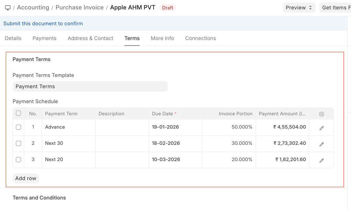This screenshot has height=210, width=351.
Task: Open the Payment Terms Template field
Action: click(90, 86)
